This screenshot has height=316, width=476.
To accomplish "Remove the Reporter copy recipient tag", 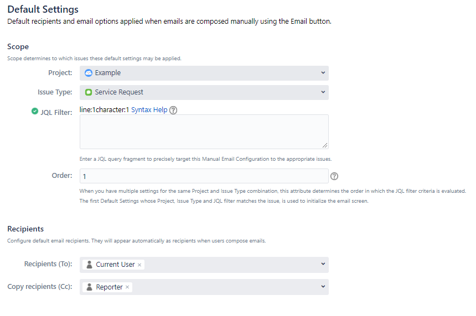I will coord(127,287).
